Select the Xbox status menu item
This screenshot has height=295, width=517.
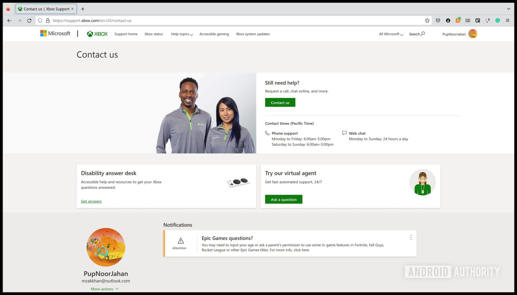click(154, 34)
